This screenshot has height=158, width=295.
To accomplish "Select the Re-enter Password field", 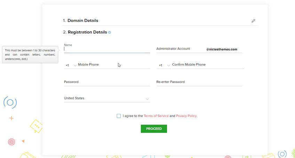I will [x=199, y=82].
